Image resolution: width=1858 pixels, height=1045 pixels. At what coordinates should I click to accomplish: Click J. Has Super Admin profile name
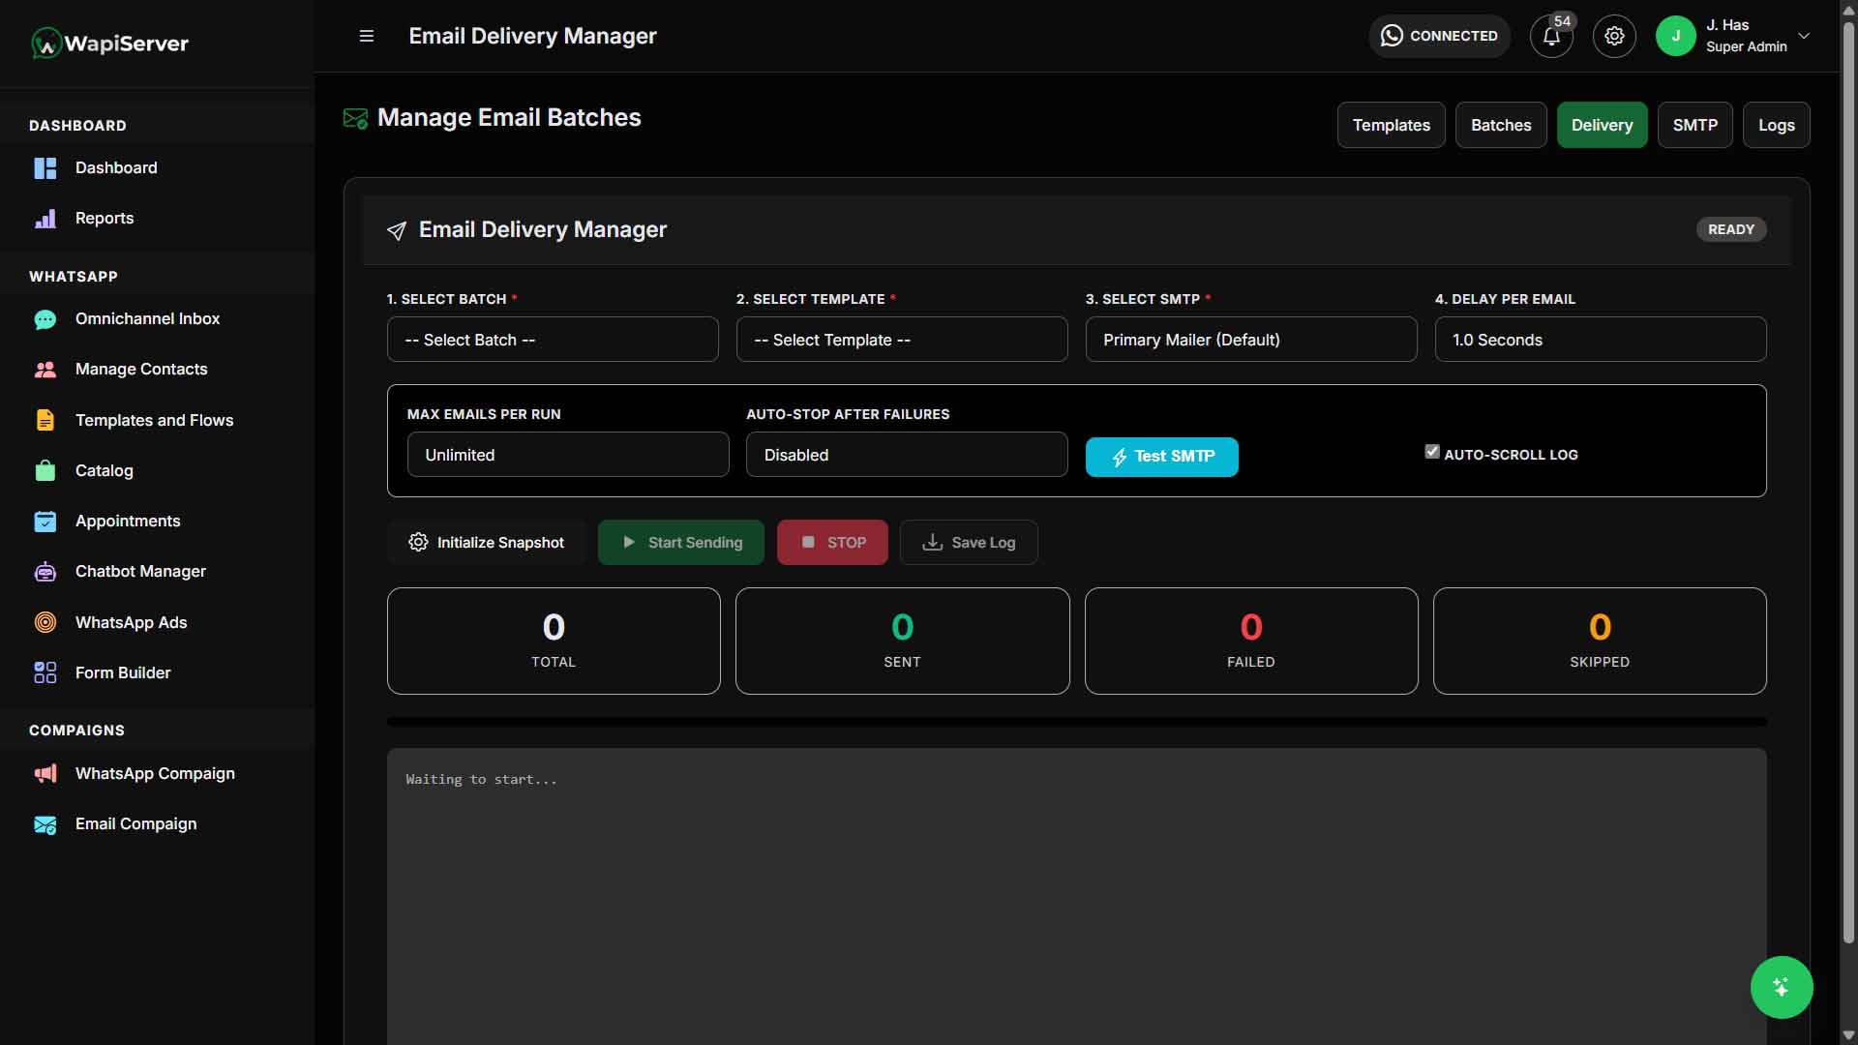tap(1746, 36)
